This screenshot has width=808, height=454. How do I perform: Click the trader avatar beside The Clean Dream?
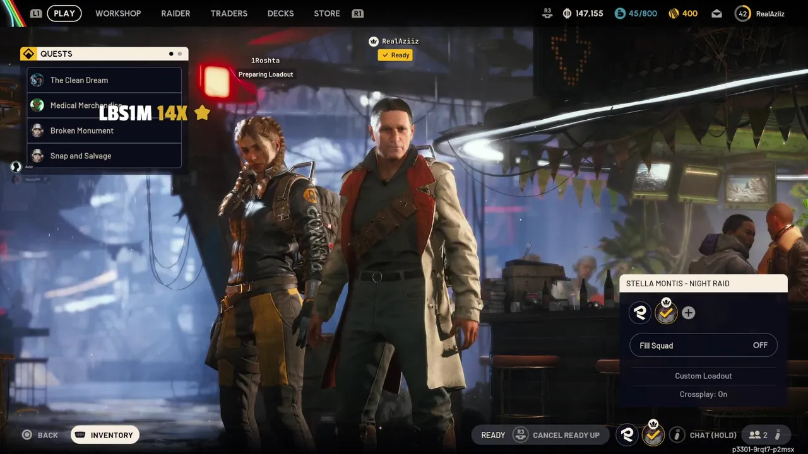coord(37,80)
